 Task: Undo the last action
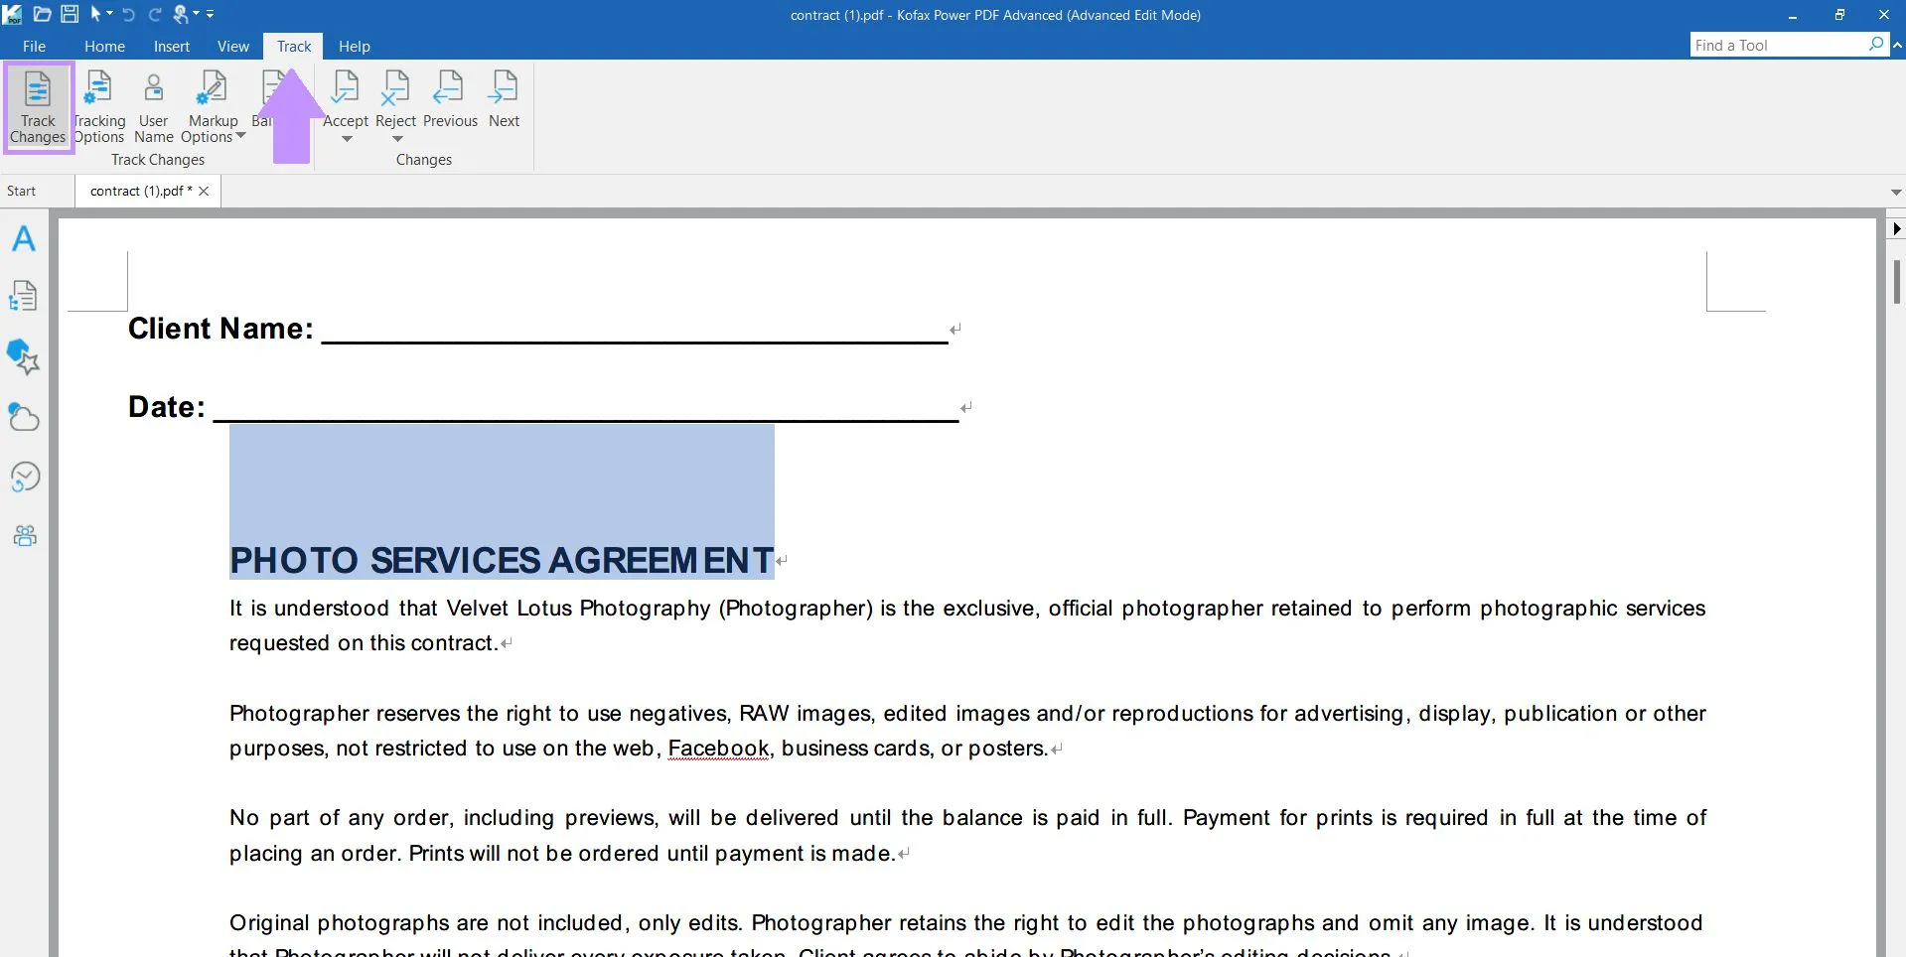coord(128,14)
